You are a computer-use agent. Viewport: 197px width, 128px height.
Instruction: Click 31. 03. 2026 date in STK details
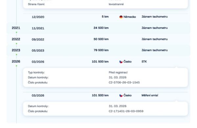(x=118, y=77)
